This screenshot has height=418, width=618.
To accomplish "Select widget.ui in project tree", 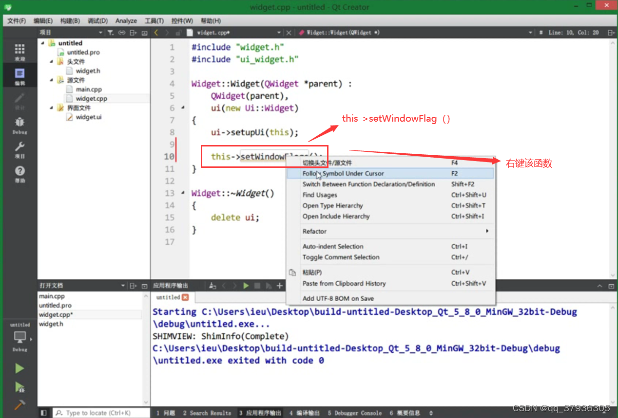I will [x=89, y=117].
